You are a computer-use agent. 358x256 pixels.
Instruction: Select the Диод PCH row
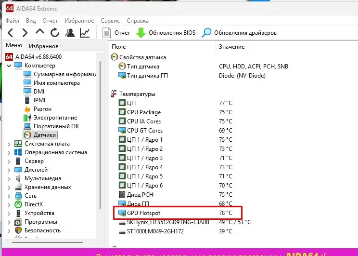(175, 195)
